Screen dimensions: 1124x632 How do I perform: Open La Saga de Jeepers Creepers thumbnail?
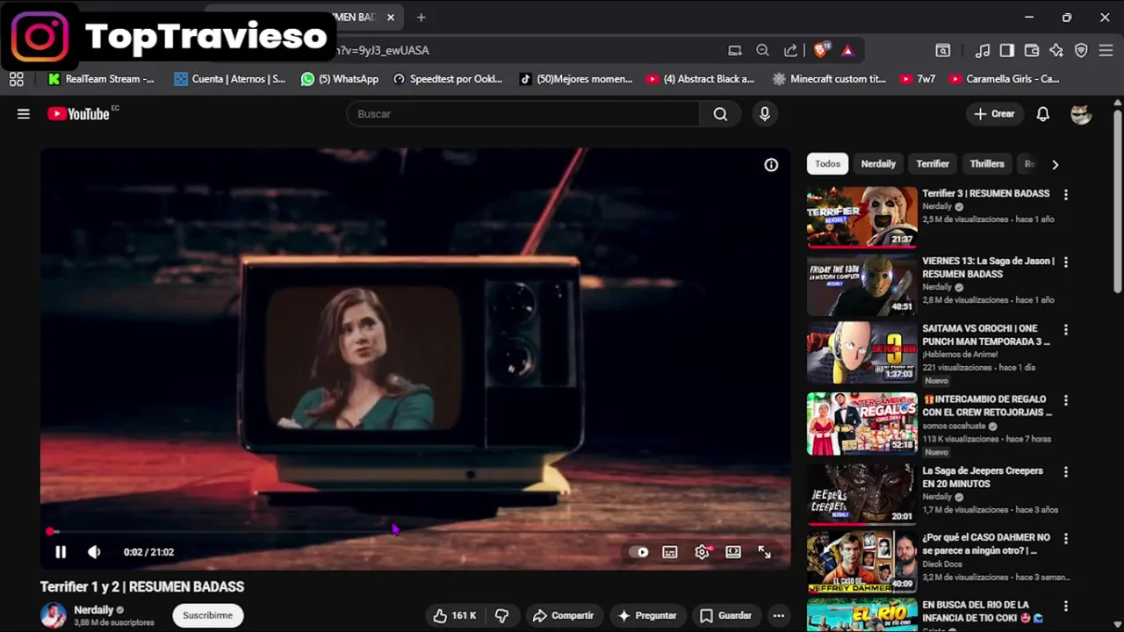pos(862,494)
